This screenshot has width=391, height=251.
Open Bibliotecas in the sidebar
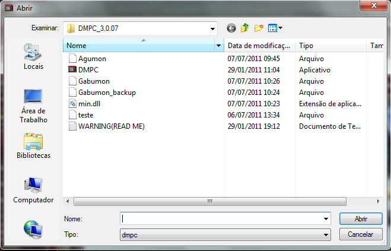click(x=33, y=146)
